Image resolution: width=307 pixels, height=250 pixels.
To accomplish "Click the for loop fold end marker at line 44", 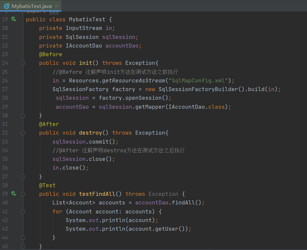I will [23, 238].
